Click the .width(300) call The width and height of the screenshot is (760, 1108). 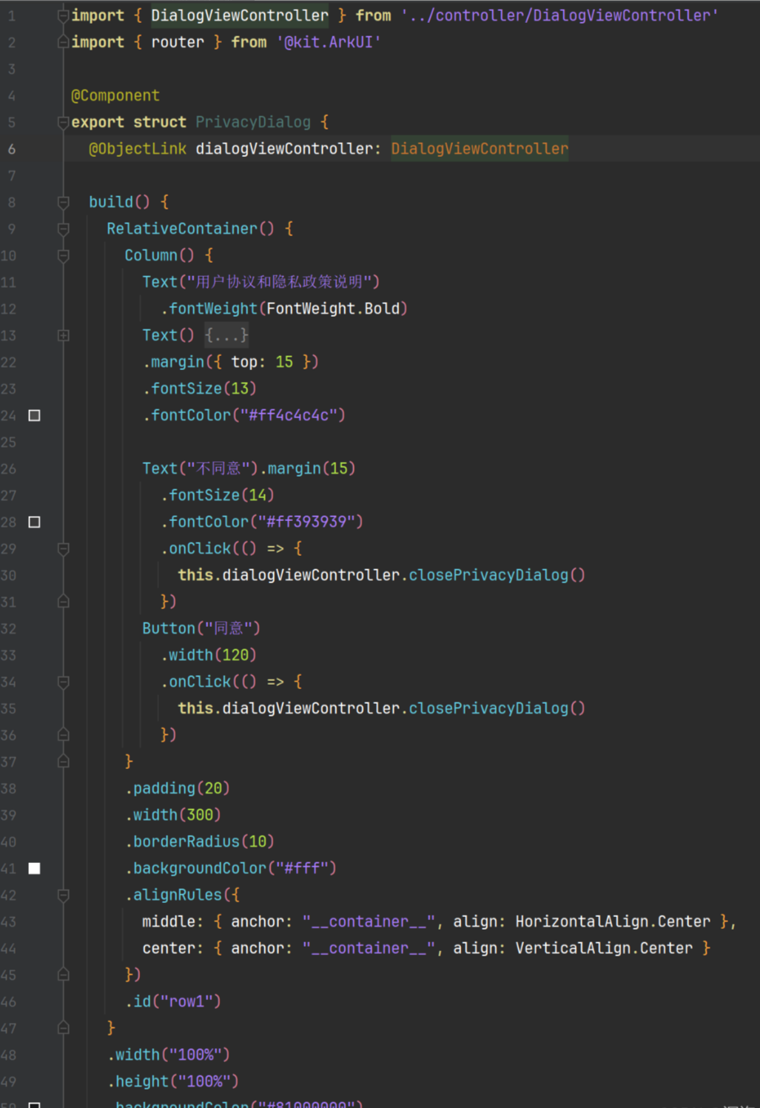(x=173, y=815)
